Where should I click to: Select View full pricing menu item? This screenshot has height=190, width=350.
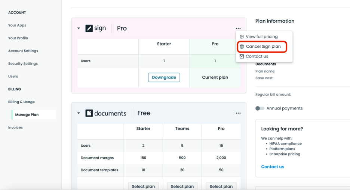click(261, 37)
